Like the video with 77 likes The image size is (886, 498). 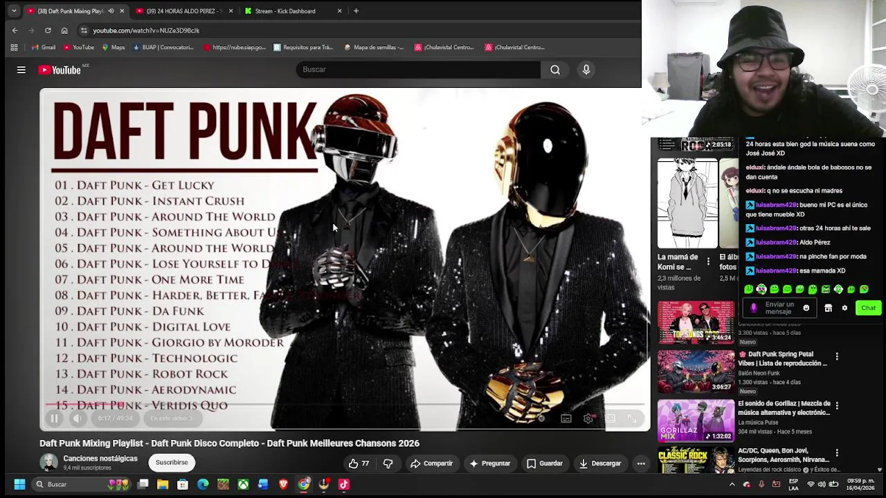coord(359,463)
